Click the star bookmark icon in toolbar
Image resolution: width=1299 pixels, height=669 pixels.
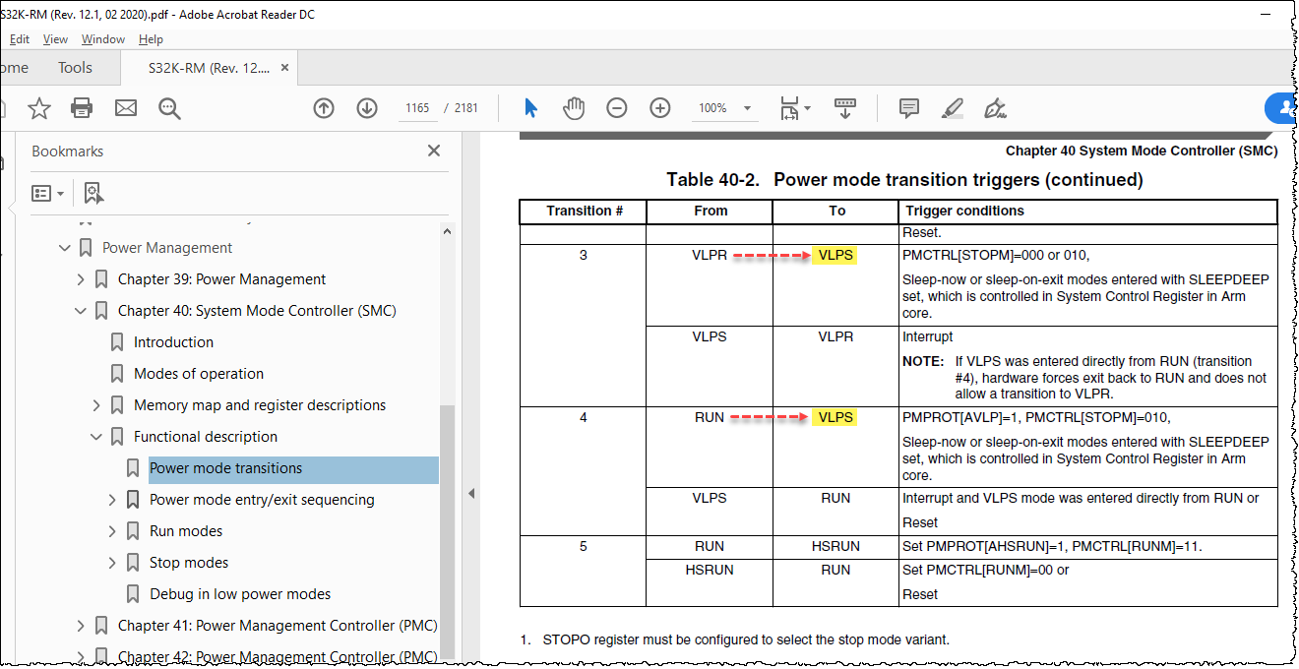(38, 108)
